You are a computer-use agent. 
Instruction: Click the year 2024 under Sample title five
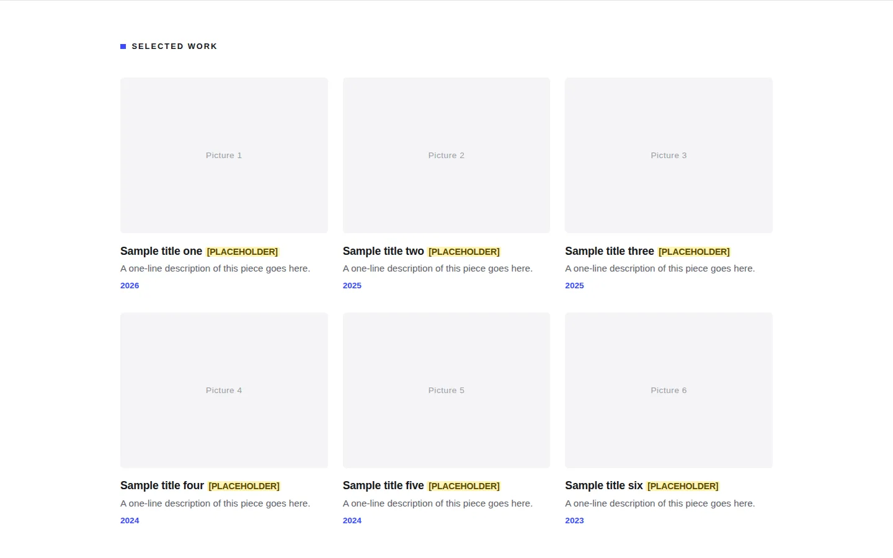[x=352, y=521]
